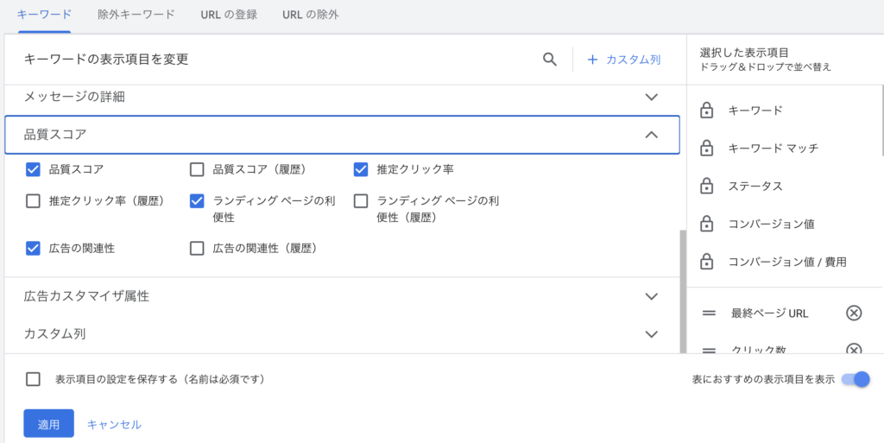Click the drag handle beside 最終ページ URL
Image resolution: width=884 pixels, height=443 pixels.
pyautogui.click(x=709, y=313)
